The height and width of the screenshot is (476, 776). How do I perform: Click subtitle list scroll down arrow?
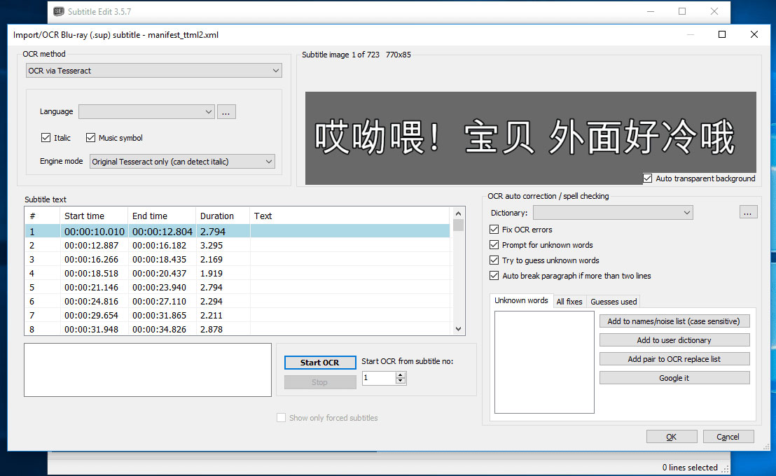click(458, 329)
